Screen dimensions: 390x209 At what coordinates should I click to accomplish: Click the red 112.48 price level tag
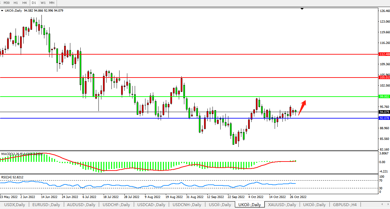click(x=384, y=54)
